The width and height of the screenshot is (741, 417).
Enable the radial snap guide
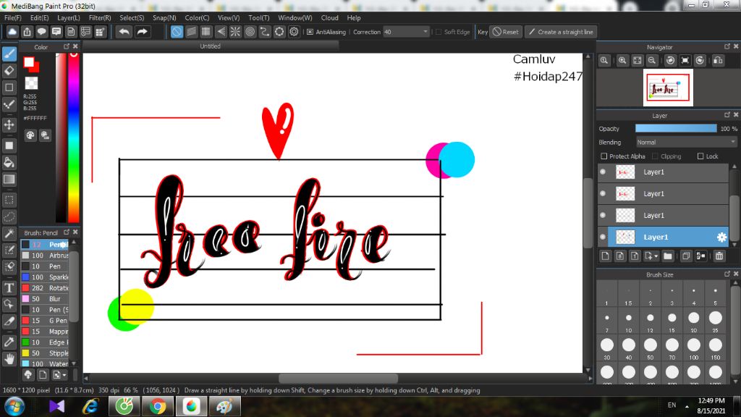tap(235, 32)
